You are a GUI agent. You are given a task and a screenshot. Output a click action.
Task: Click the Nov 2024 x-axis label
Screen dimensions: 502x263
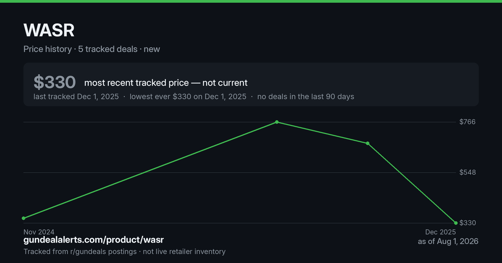39,232
